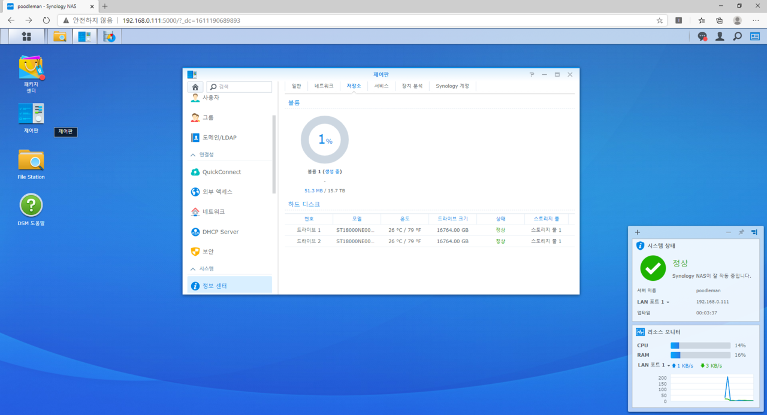767x415 pixels.
Task: Pin the system status widget panel
Action: (x=741, y=232)
